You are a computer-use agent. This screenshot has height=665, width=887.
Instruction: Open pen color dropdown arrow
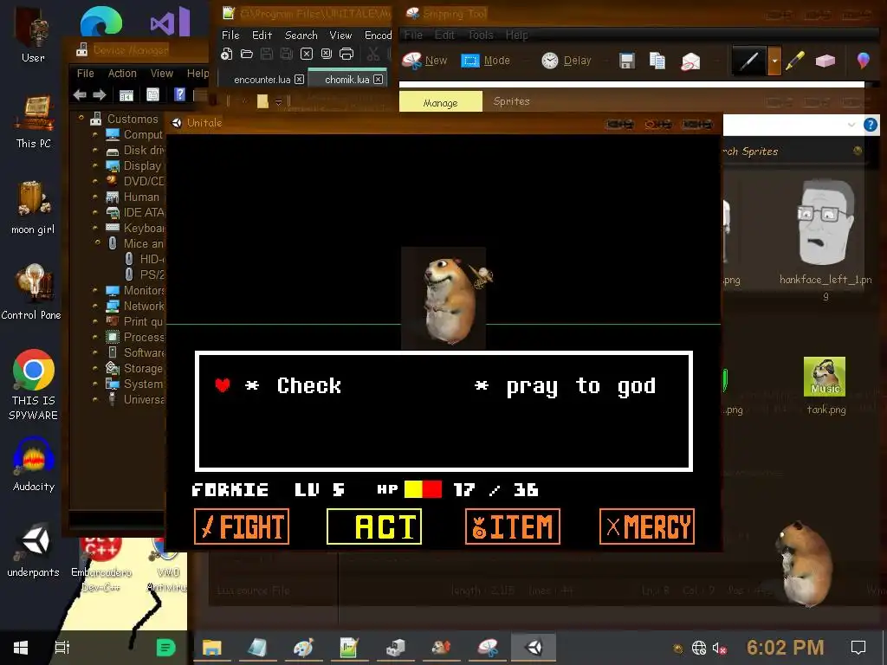click(774, 60)
